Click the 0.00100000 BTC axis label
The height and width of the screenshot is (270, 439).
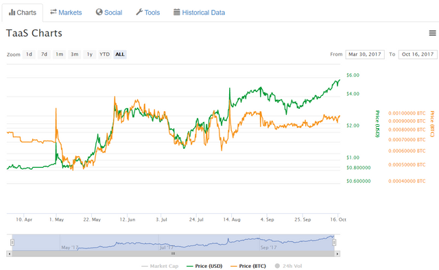[407, 113]
